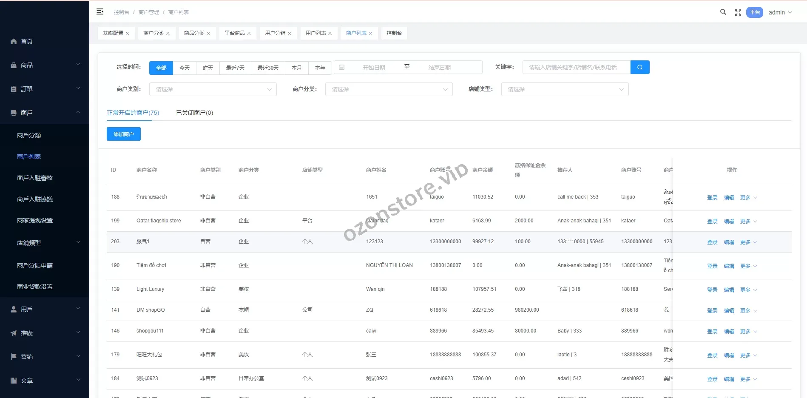
Task: Open 首页 home icon in sidebar
Action: (14, 41)
